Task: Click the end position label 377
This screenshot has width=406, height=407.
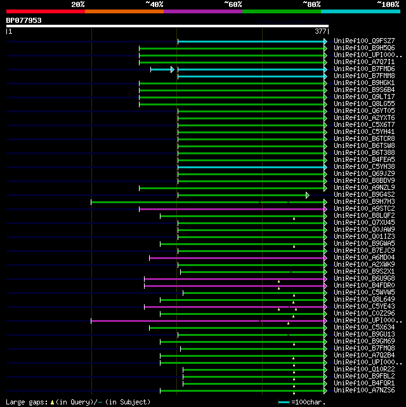Action: point(320,31)
